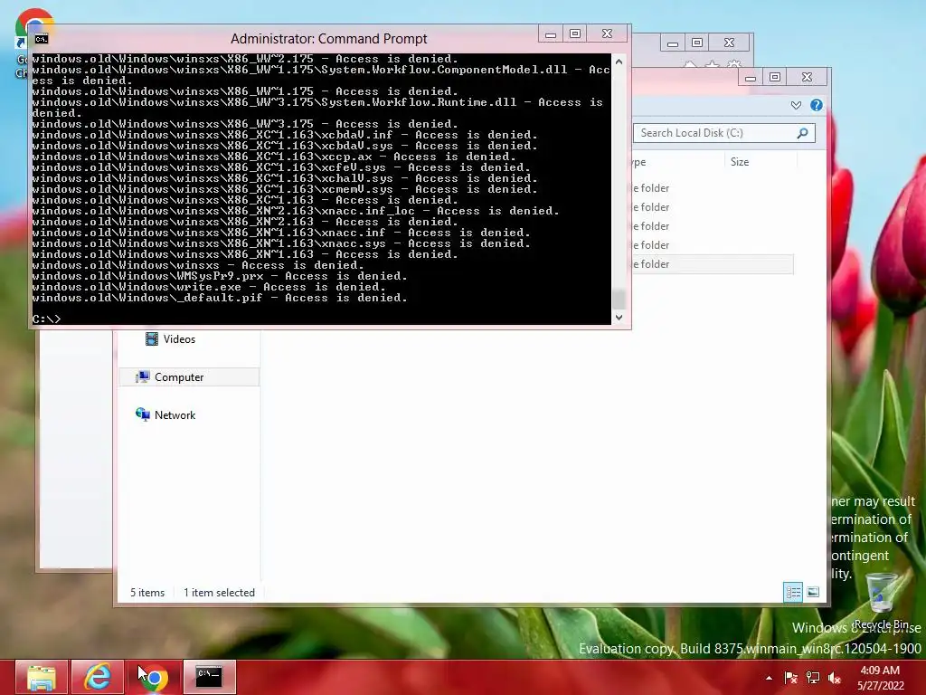Viewport: 926px width, 695px height.
Task: Click the C:\> prompt line
Action: coord(47,319)
